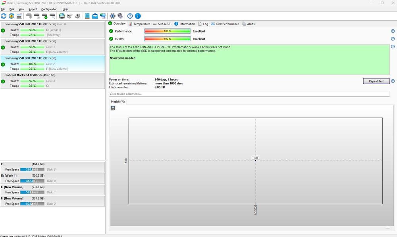
Task: Select the E: [New Volume] entry
Action: 52,189
